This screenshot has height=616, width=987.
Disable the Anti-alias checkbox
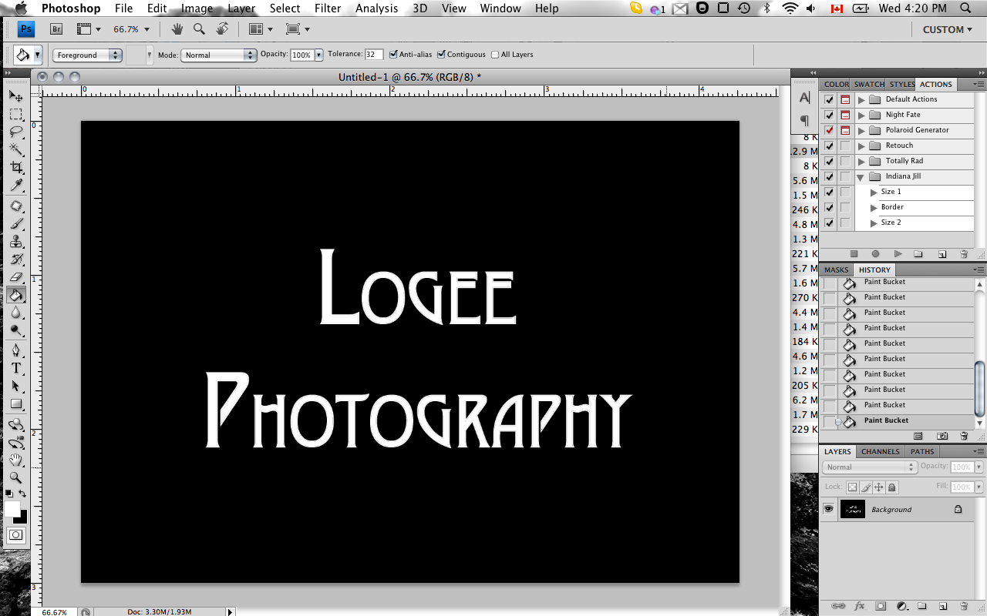tap(394, 55)
